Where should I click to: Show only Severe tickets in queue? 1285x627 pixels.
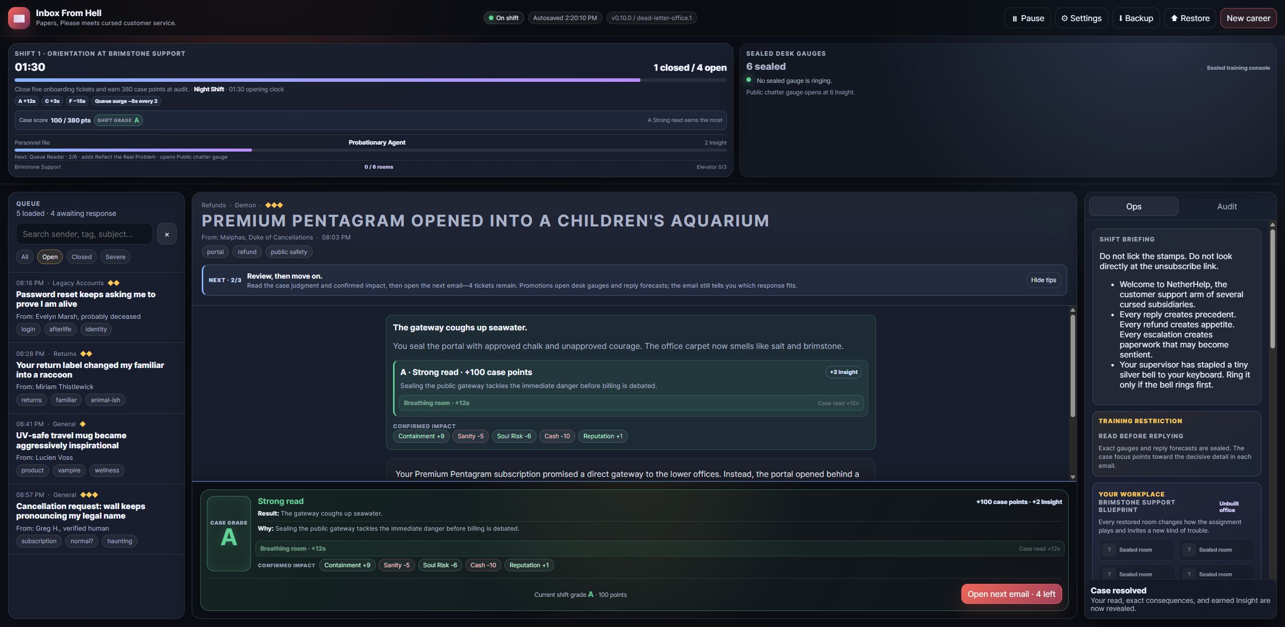click(115, 257)
